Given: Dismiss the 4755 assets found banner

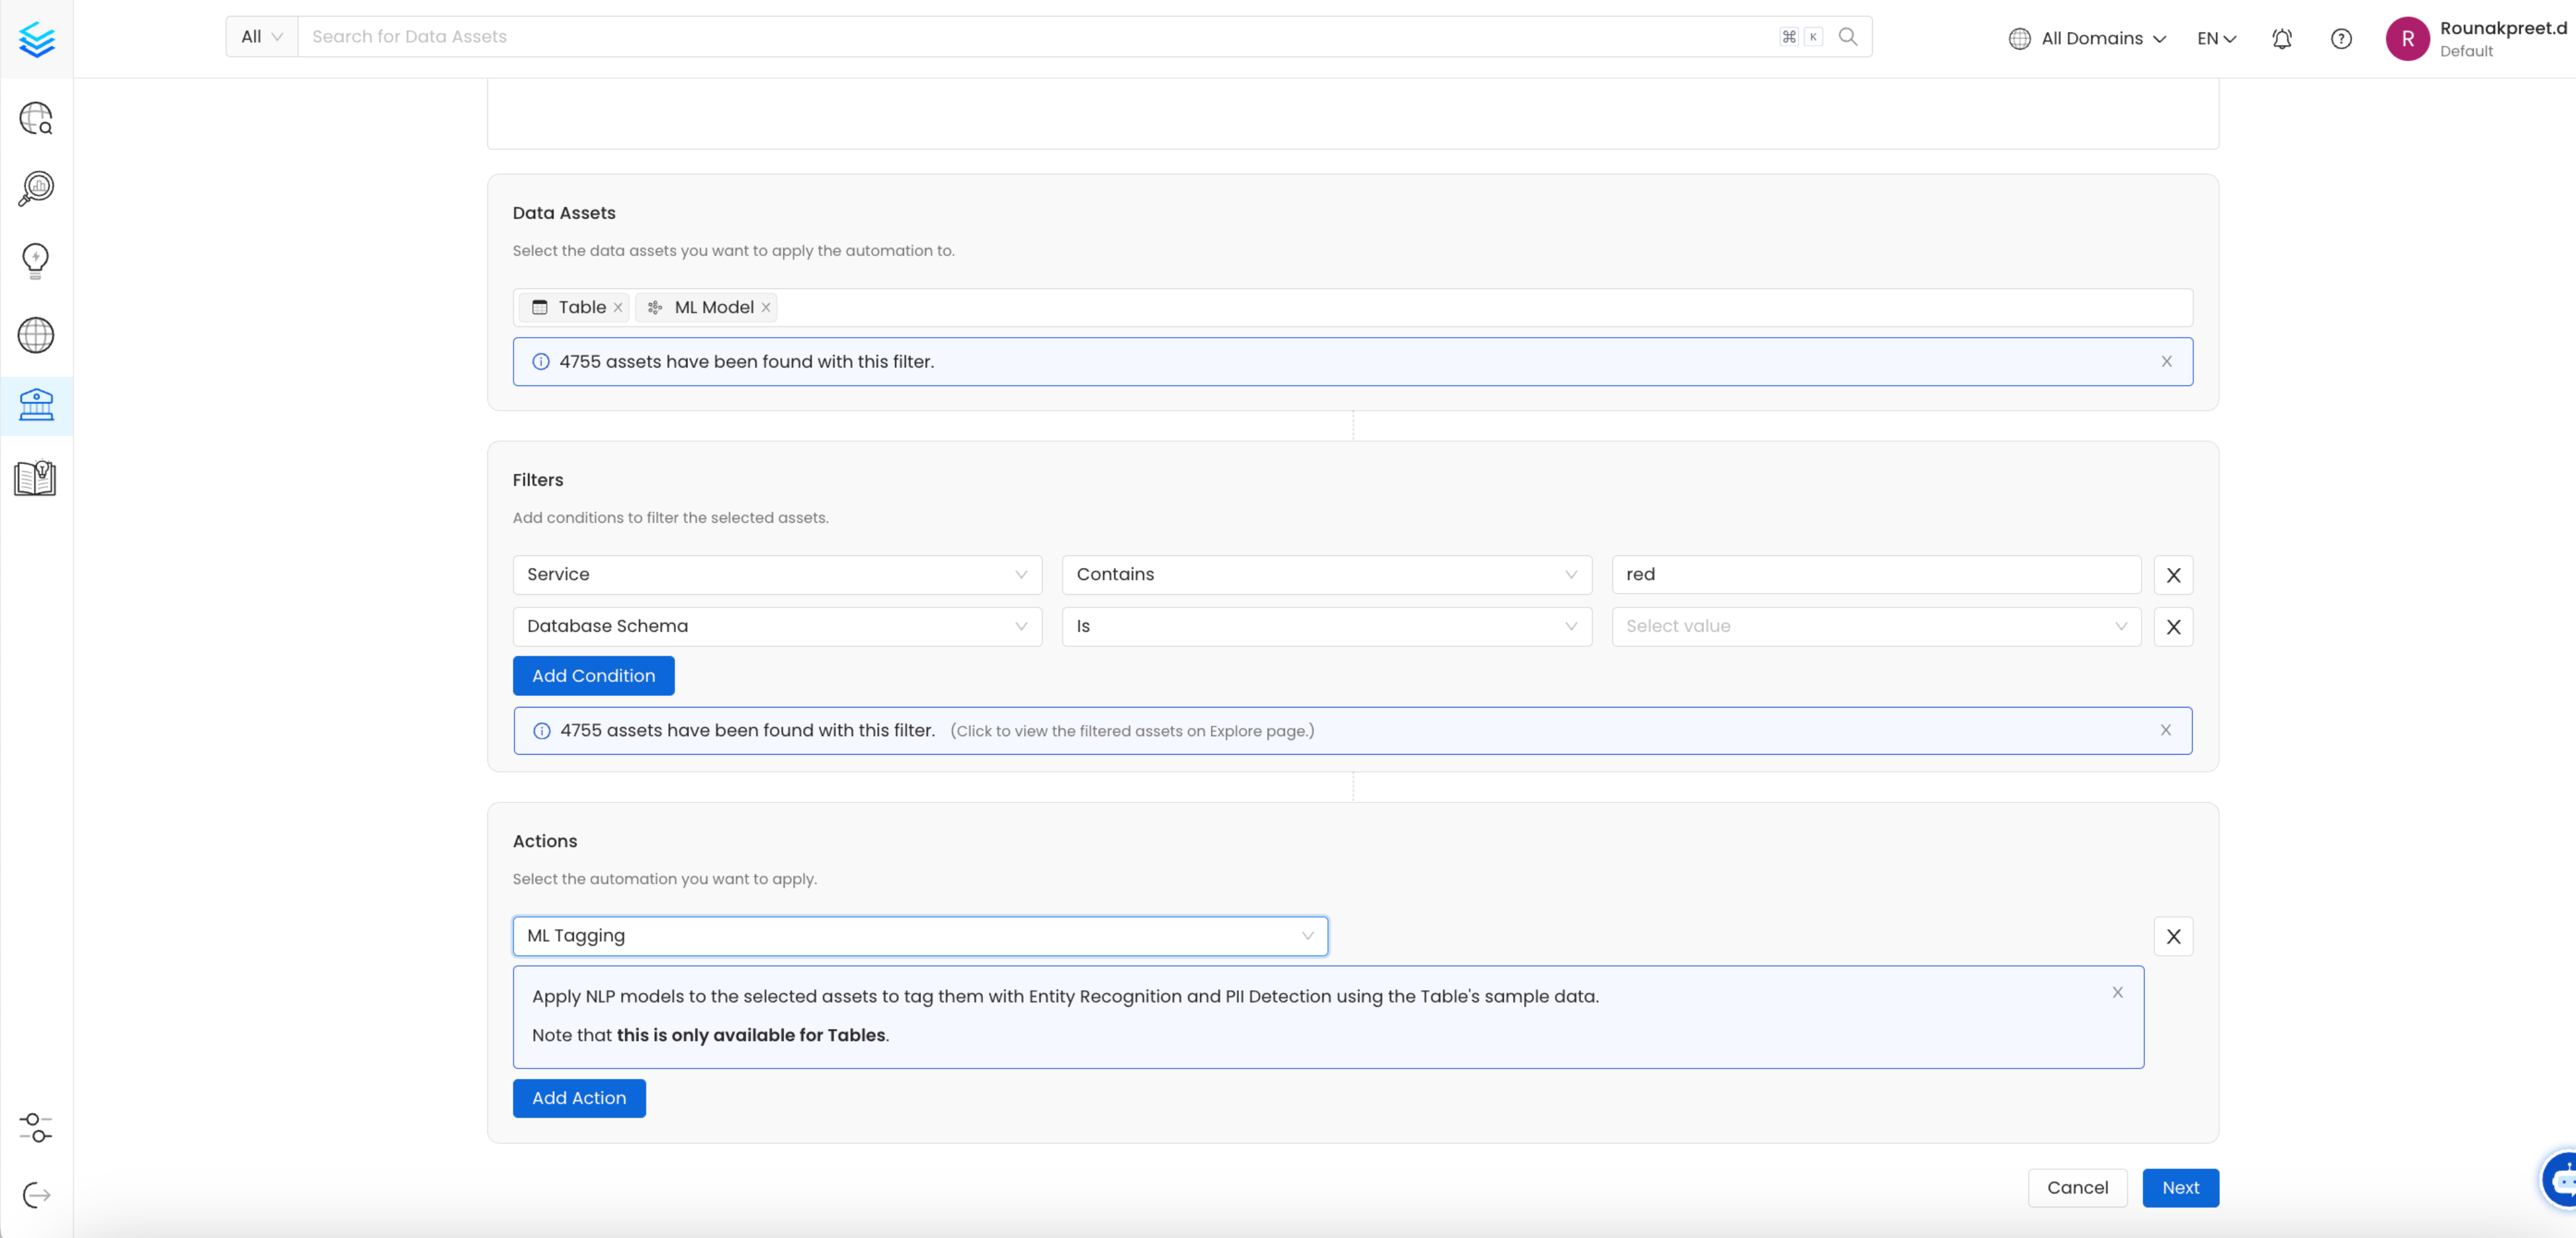Looking at the screenshot, I should coord(2167,361).
